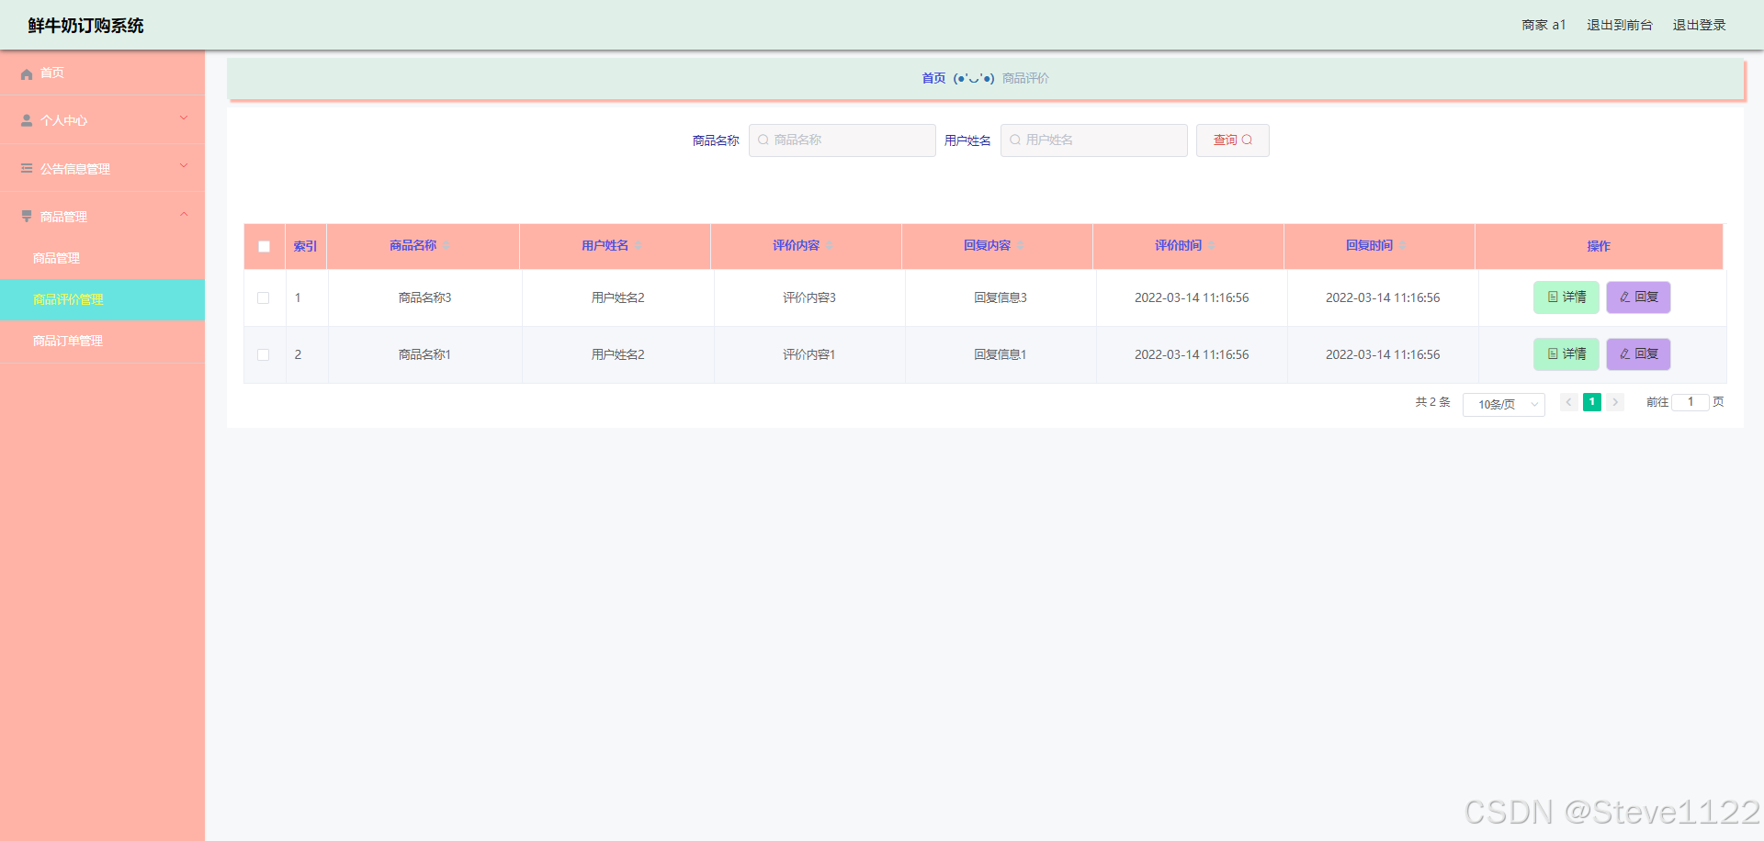Click the list icon beside 公告信息管理

(x=27, y=169)
